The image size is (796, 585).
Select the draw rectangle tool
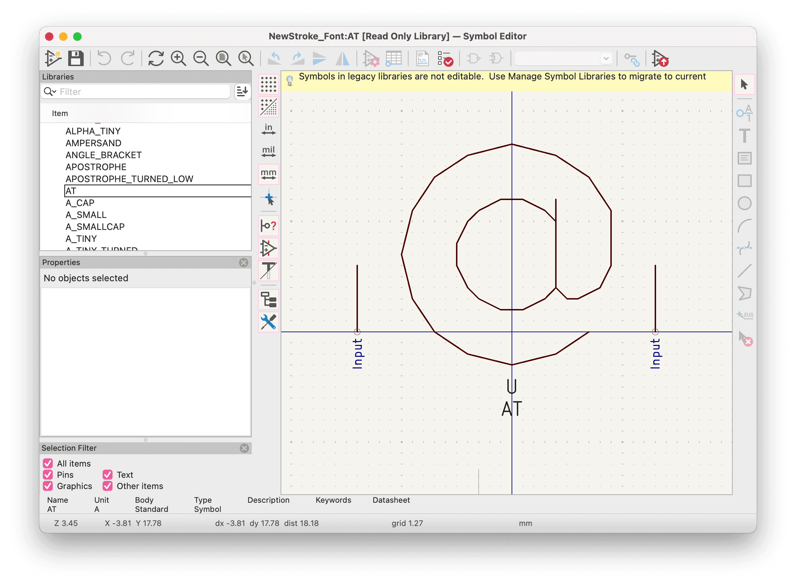pos(744,181)
